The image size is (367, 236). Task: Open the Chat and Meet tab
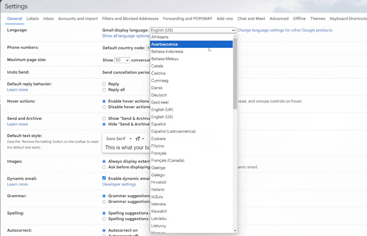251,19
